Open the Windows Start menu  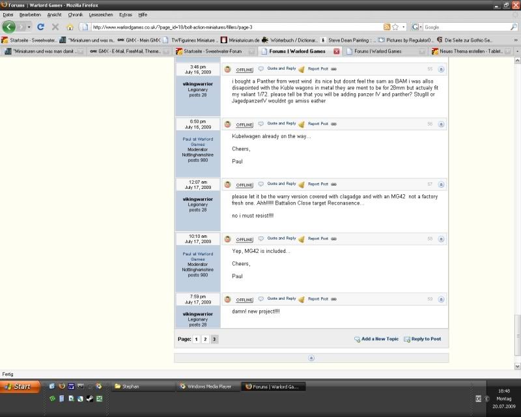click(20, 386)
